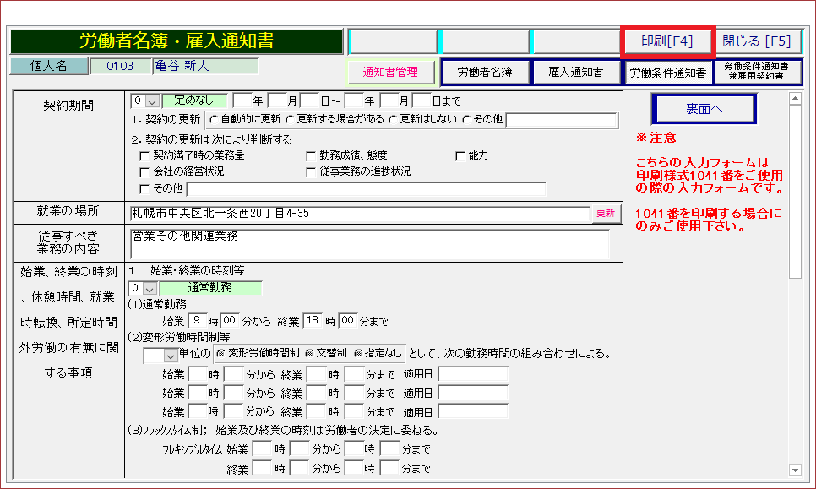Select the 自動的に更新 radio option
Viewport: 816px width, 489px height.
214,119
